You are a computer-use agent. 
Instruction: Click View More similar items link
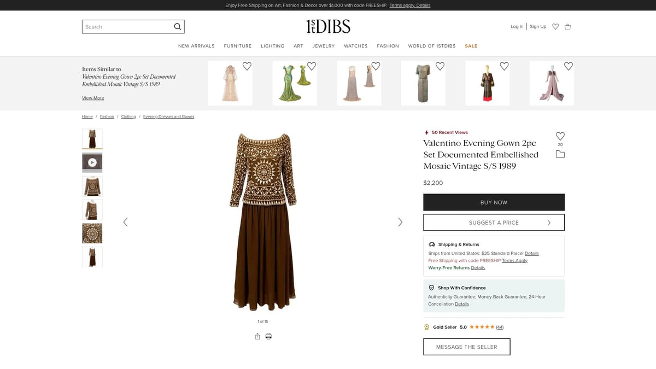pyautogui.click(x=93, y=98)
